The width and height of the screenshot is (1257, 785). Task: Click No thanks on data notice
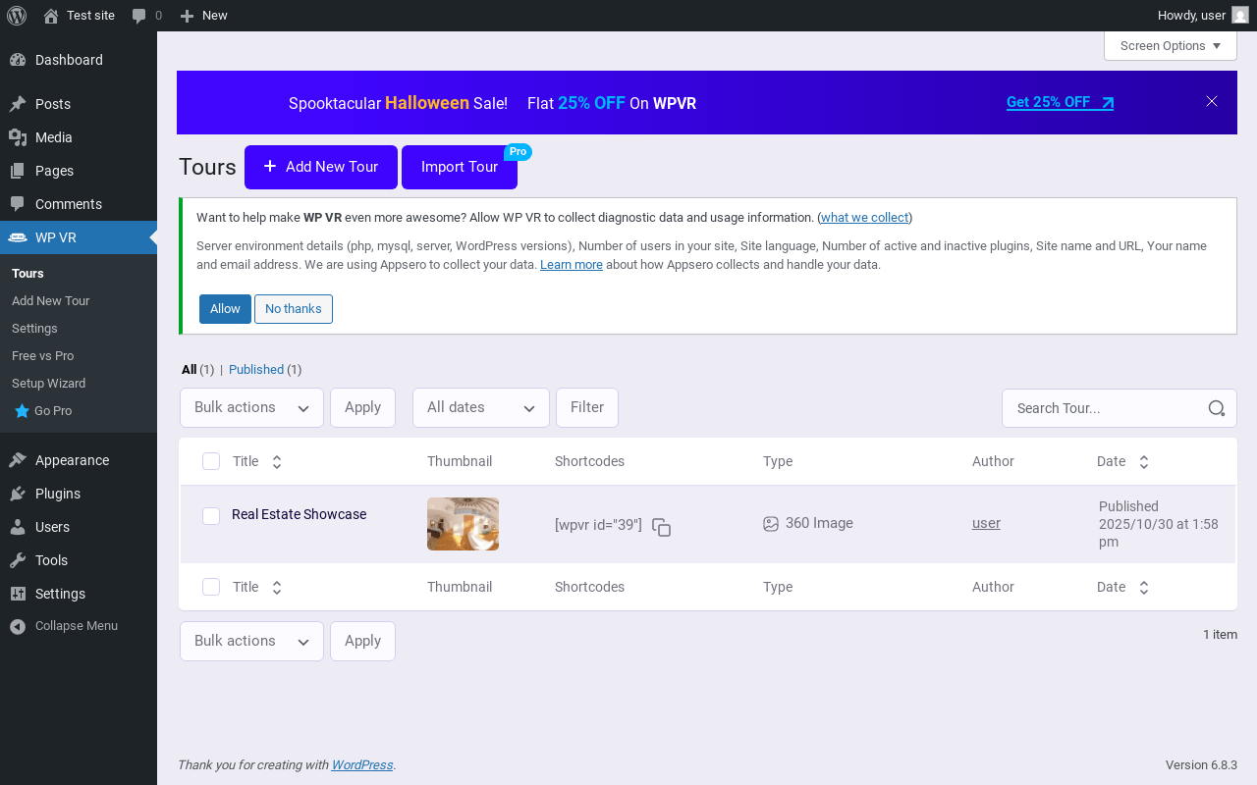pos(294,309)
